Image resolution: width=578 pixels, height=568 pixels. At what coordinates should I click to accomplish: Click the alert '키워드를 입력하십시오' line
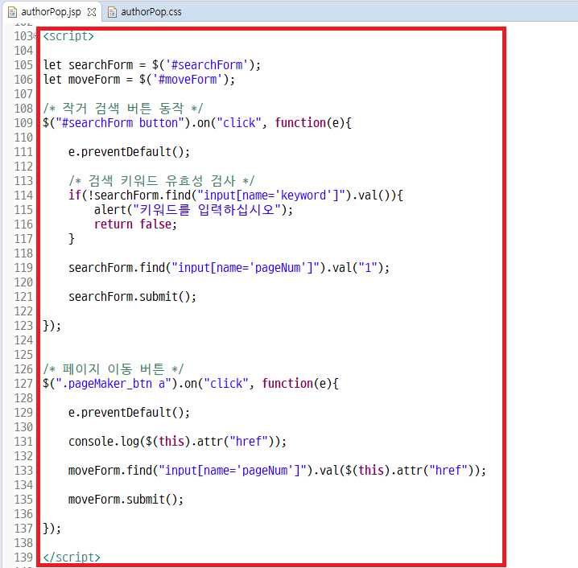(193, 210)
